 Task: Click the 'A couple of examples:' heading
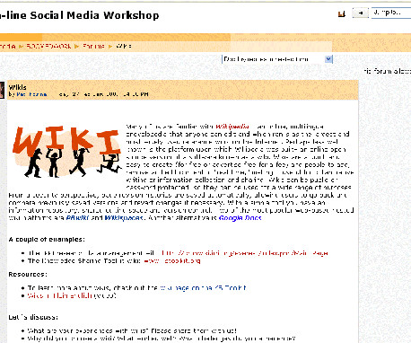pyautogui.click(x=47, y=240)
